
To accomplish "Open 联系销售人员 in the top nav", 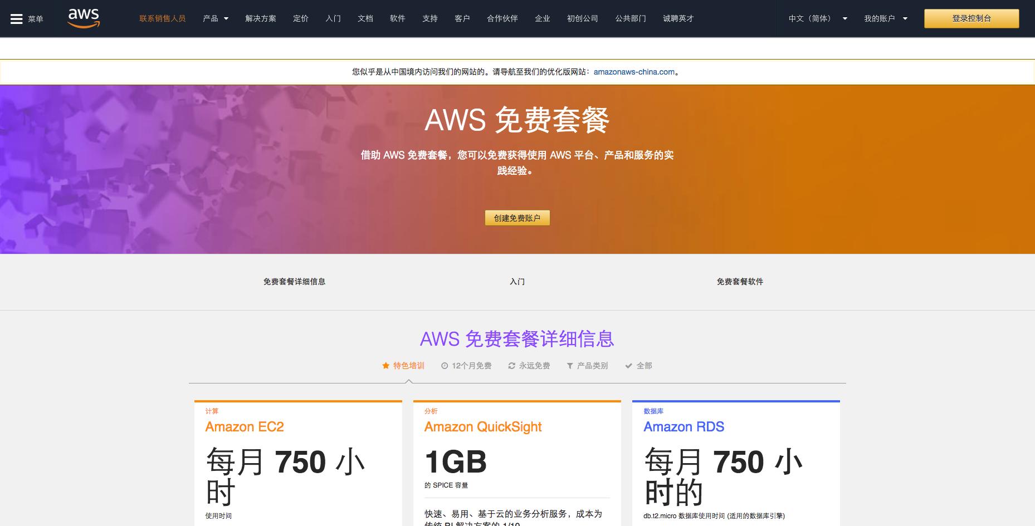I will [x=162, y=18].
